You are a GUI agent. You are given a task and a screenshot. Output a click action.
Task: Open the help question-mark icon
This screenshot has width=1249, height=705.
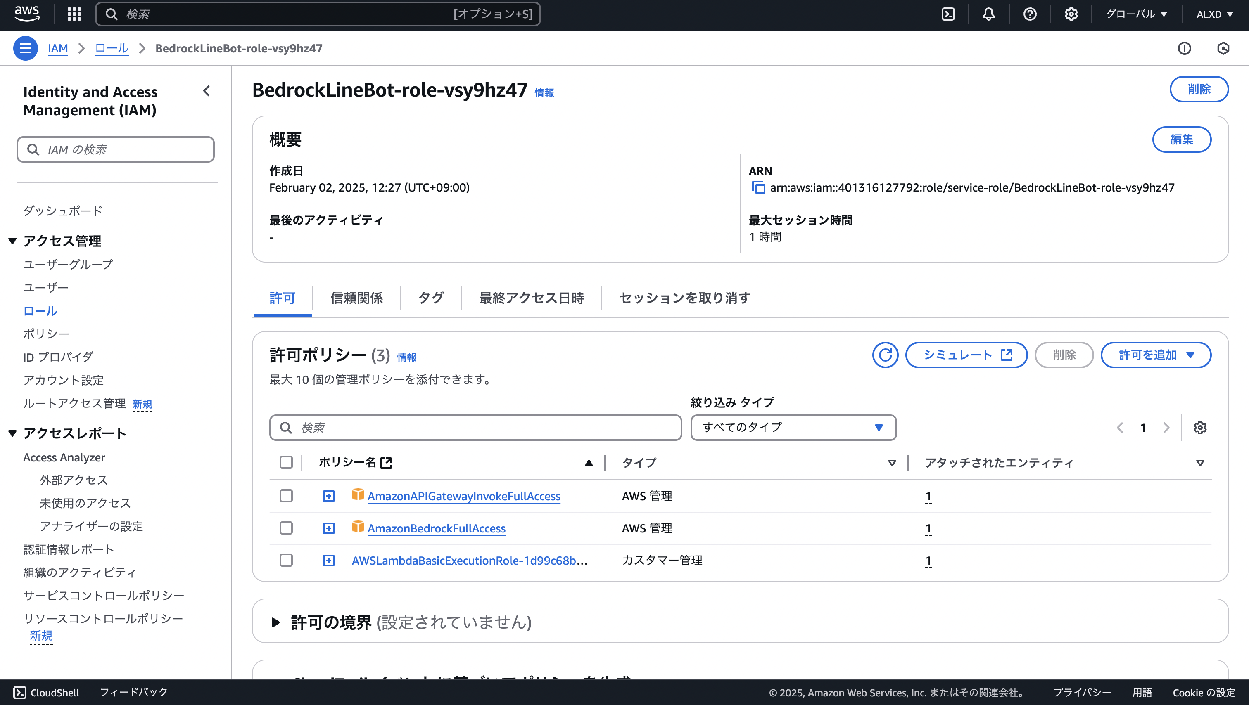tap(1030, 14)
